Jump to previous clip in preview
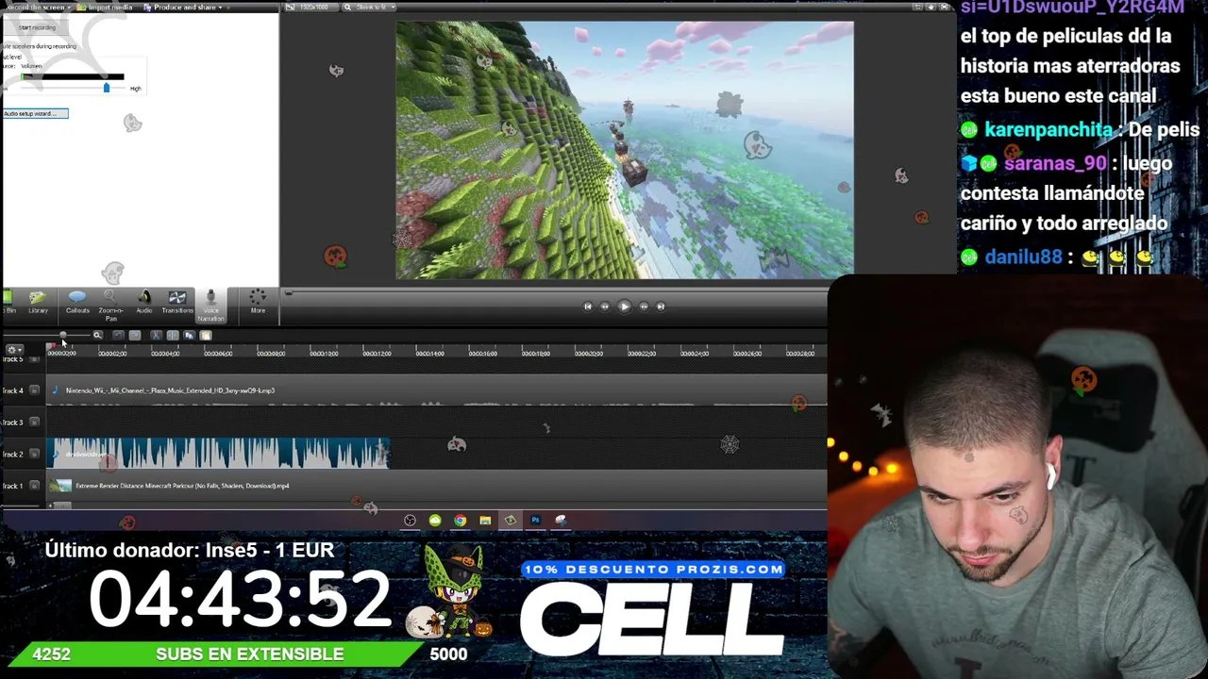1208x679 pixels. point(587,306)
